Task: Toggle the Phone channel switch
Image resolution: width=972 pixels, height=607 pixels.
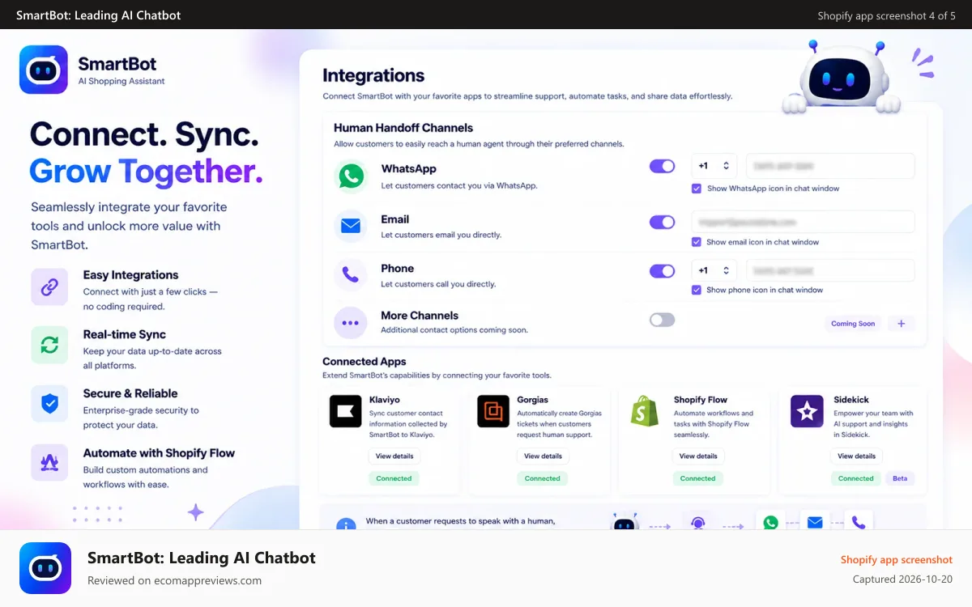Action: tap(662, 271)
